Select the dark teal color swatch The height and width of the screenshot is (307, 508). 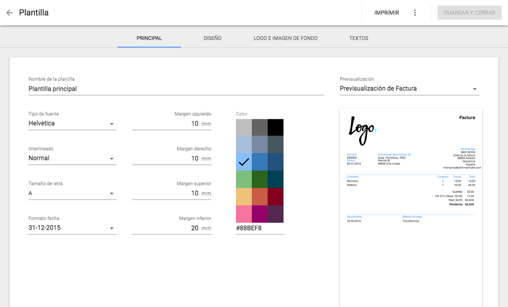276,179
